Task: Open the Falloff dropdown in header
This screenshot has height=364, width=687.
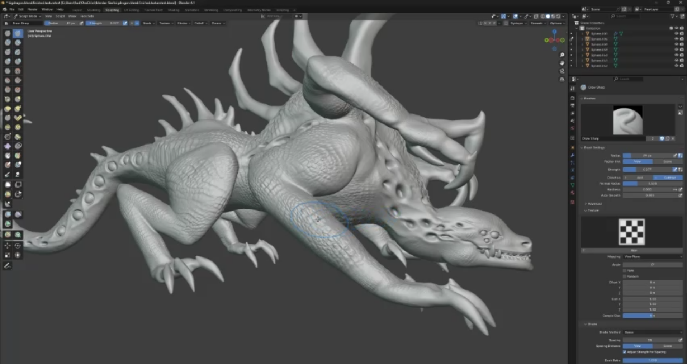Action: tap(200, 23)
